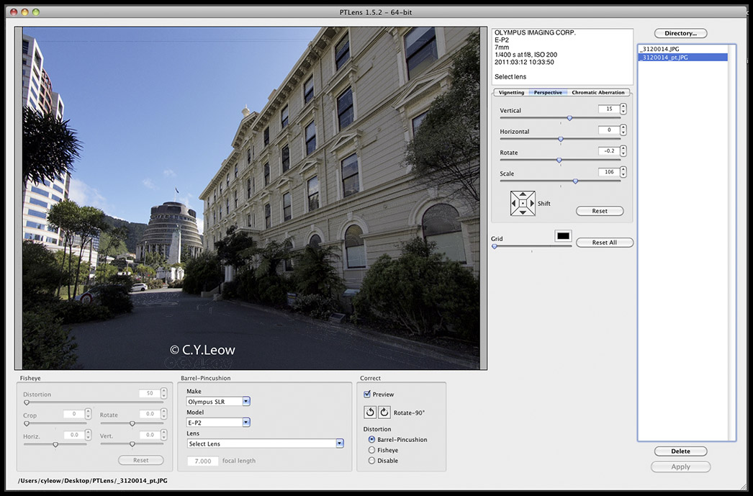753x496 pixels.
Task: Click the Directory... button
Action: pyautogui.click(x=680, y=33)
